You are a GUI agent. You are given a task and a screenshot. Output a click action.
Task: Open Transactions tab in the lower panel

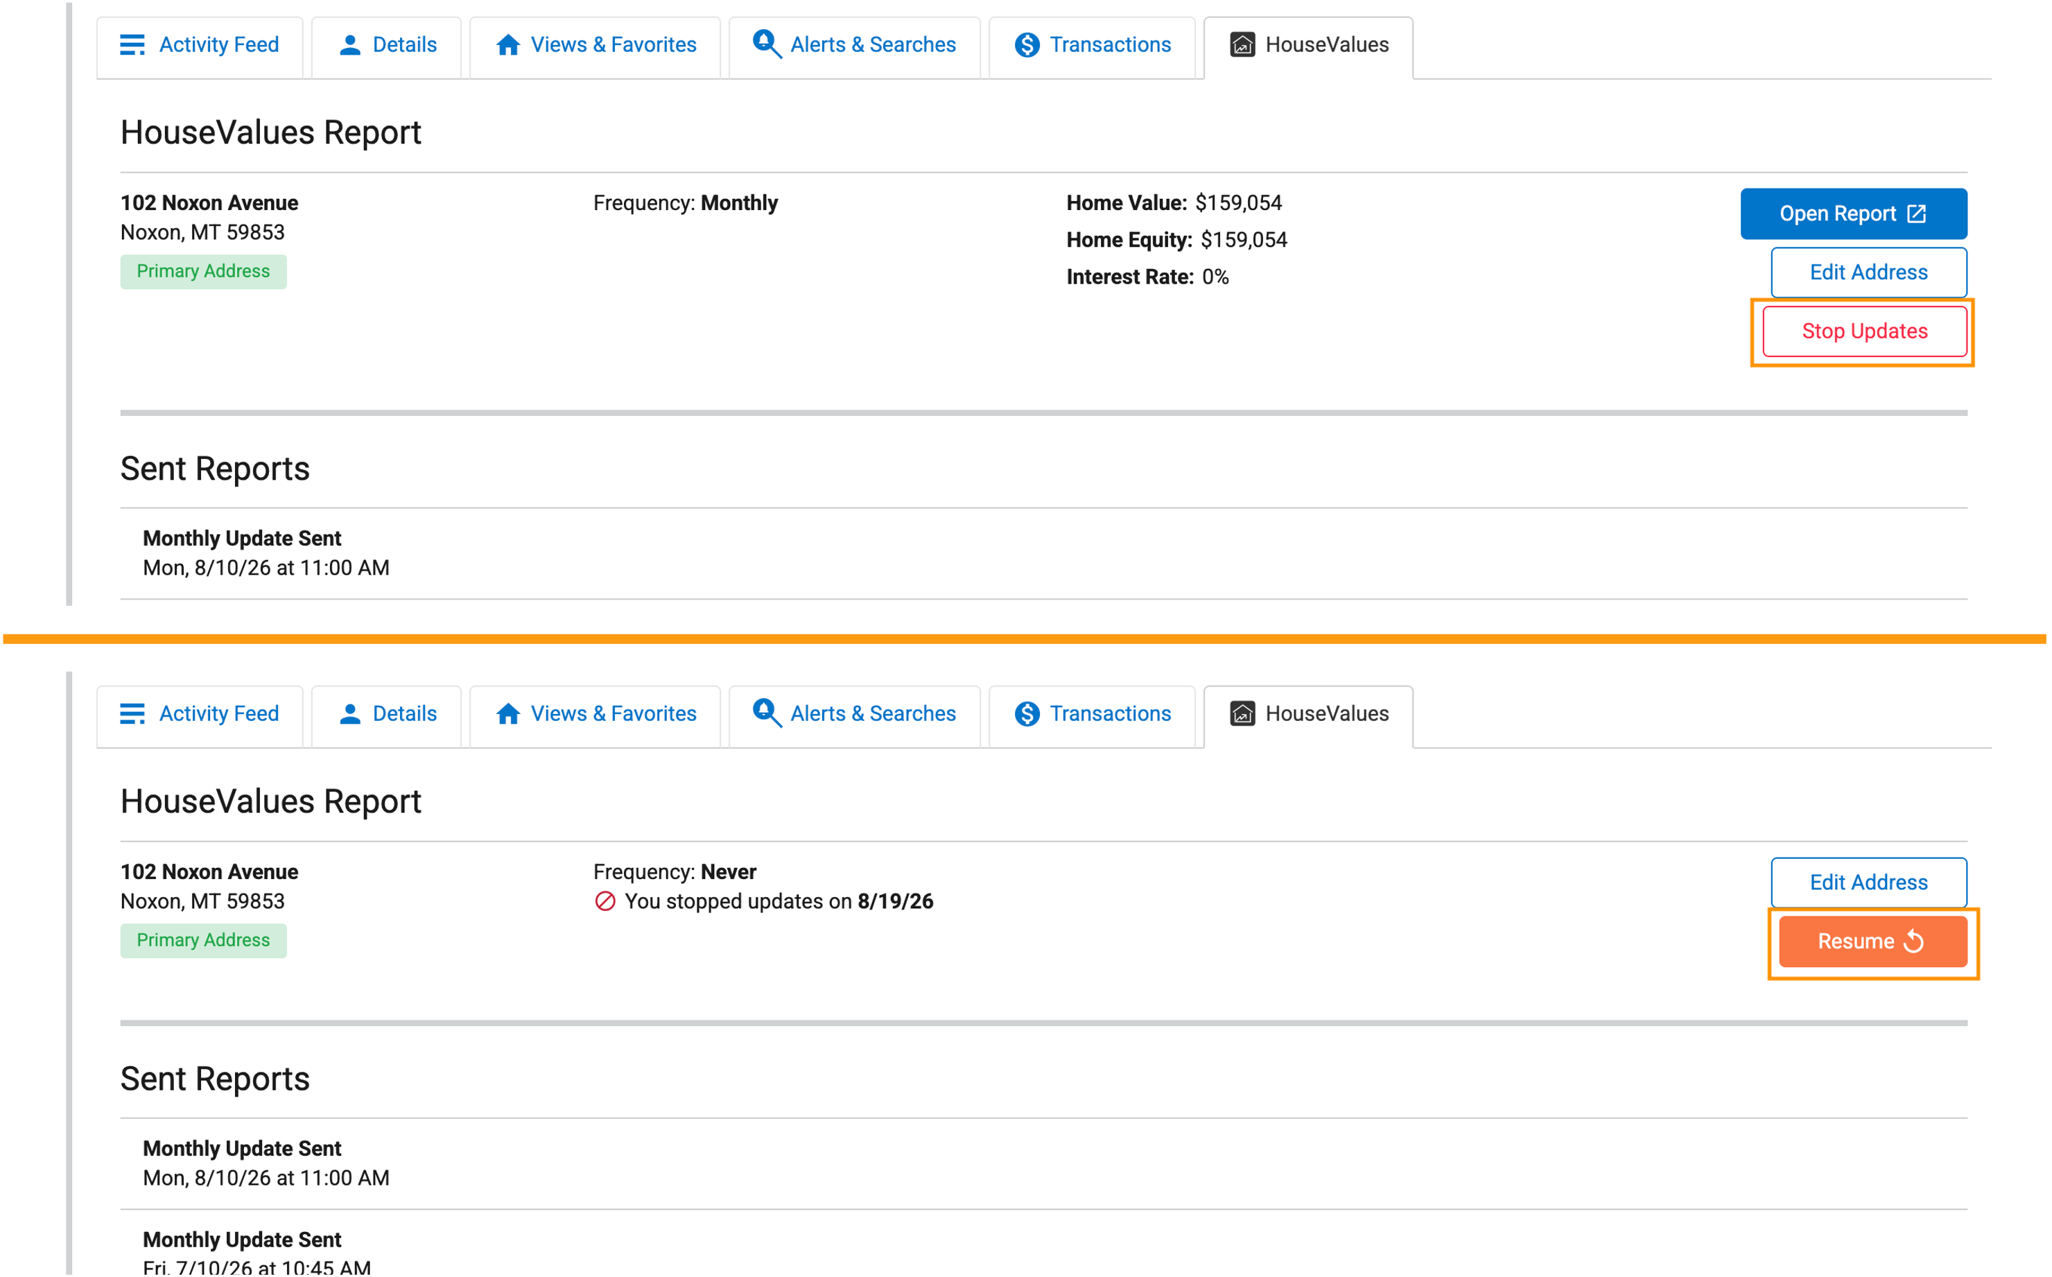click(1093, 715)
